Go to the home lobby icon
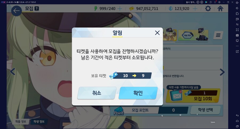Viewport: 240px width, 129px height. (x=220, y=9)
